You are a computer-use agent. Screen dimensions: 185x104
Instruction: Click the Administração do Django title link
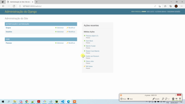point(21,12)
